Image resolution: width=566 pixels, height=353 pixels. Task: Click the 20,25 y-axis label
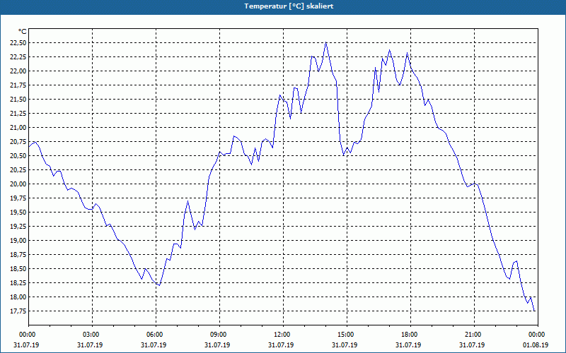click(18, 170)
